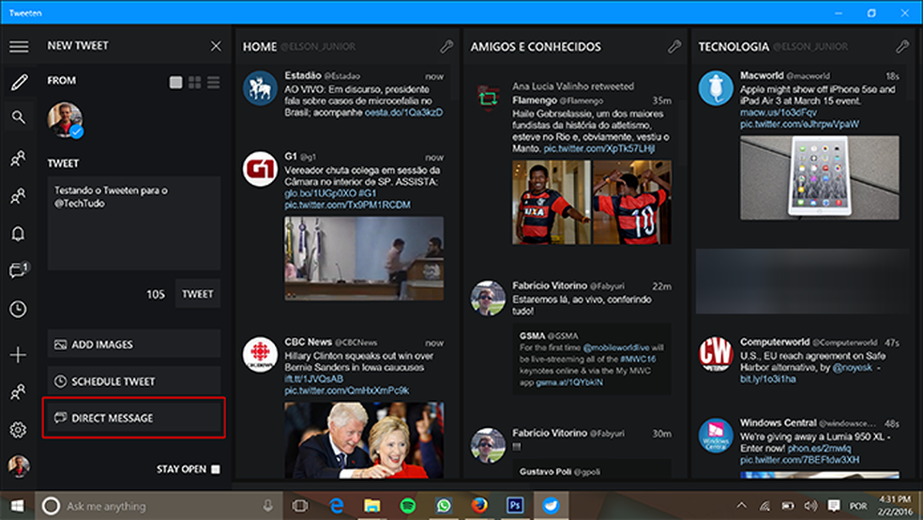The width and height of the screenshot is (923, 520).
Task: Open the Windows Start button
Action: 18,506
